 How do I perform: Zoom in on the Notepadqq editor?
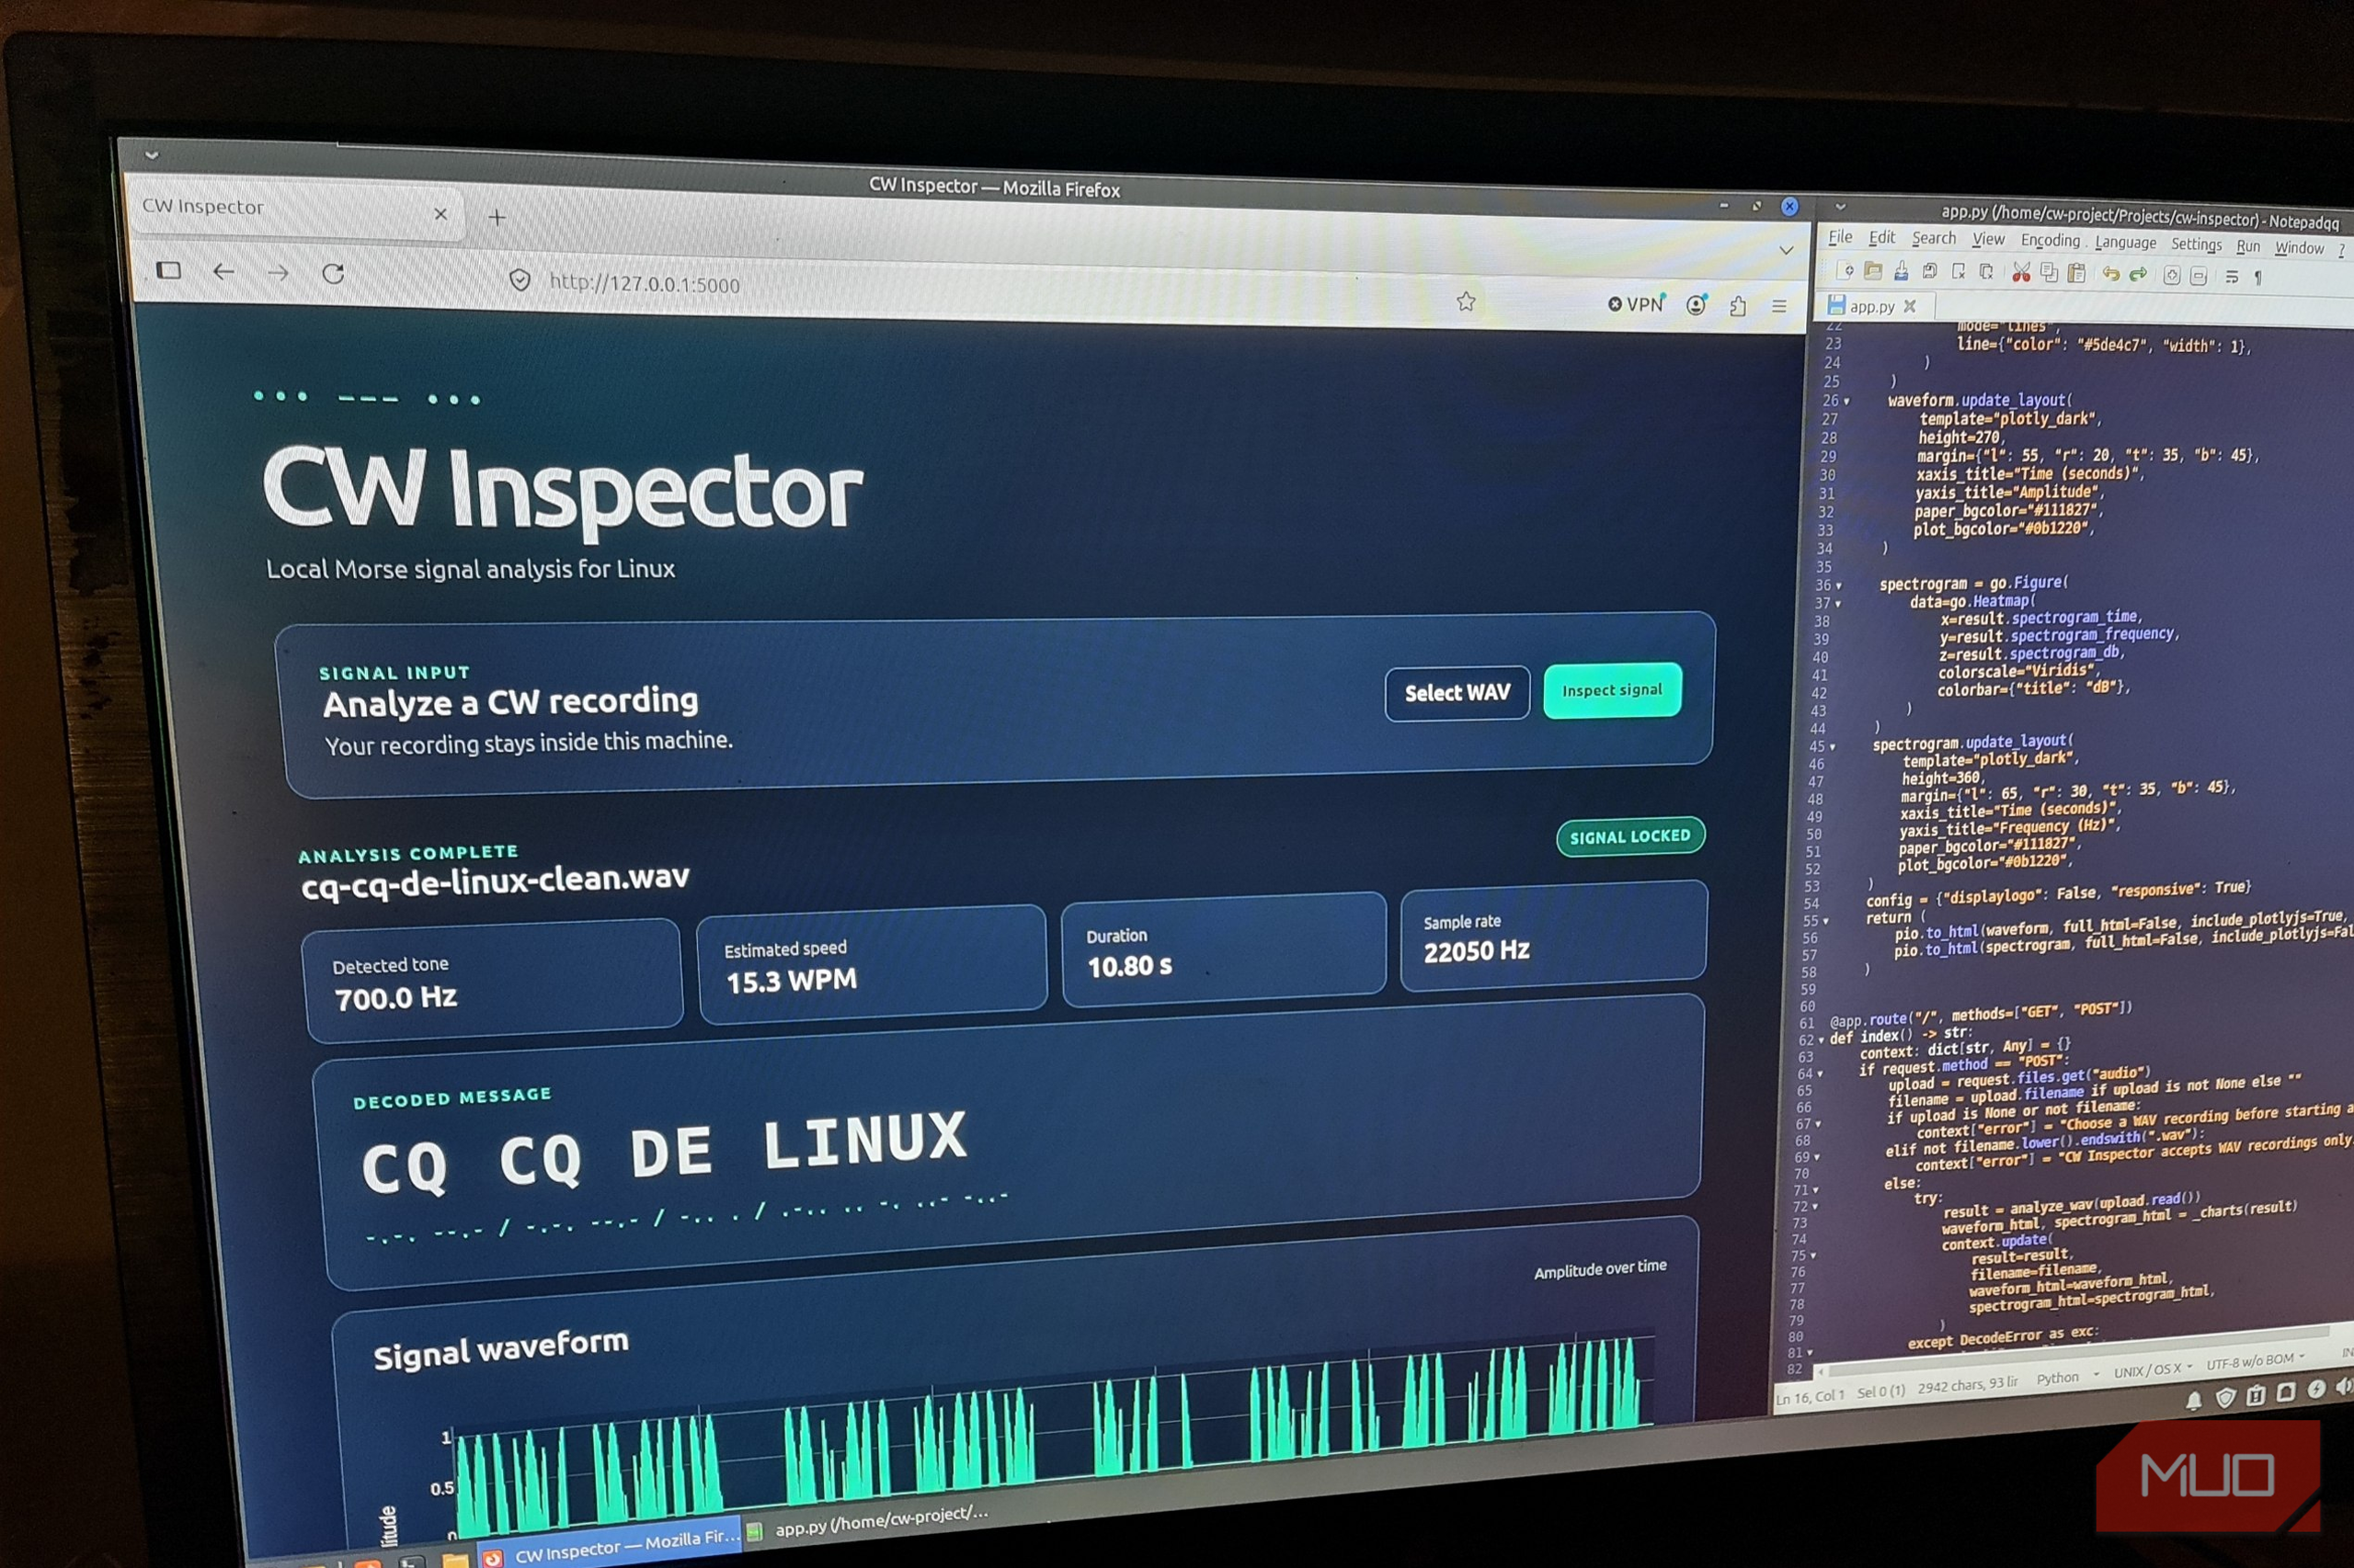[2171, 276]
